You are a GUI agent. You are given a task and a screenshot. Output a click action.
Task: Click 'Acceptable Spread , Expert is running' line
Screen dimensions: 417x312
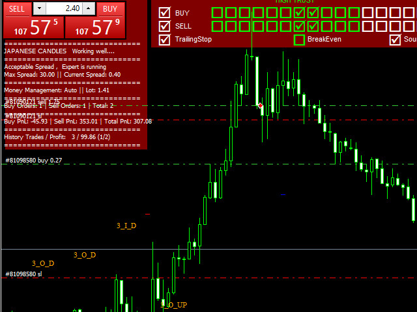[55, 67]
